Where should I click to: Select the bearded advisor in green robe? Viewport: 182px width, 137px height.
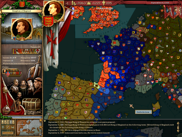tap(24, 87)
